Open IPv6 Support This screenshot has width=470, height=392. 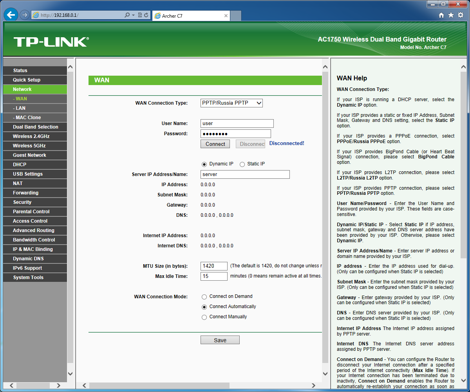[35, 268]
